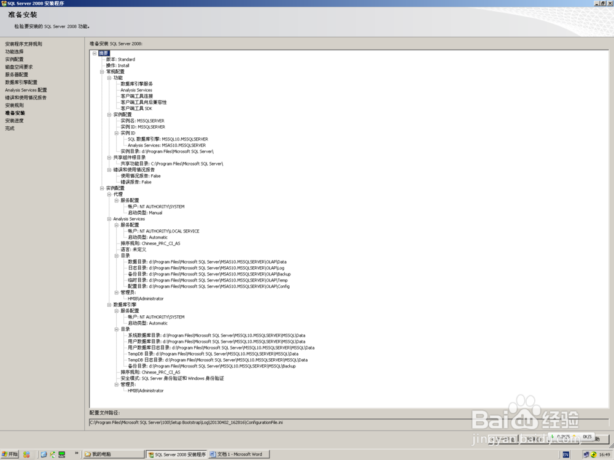
Task: Go to 功能选择 step in sidebar
Action: (14, 52)
